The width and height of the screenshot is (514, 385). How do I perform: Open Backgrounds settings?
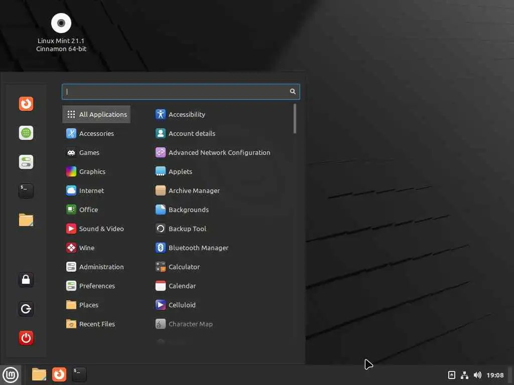(x=182, y=210)
